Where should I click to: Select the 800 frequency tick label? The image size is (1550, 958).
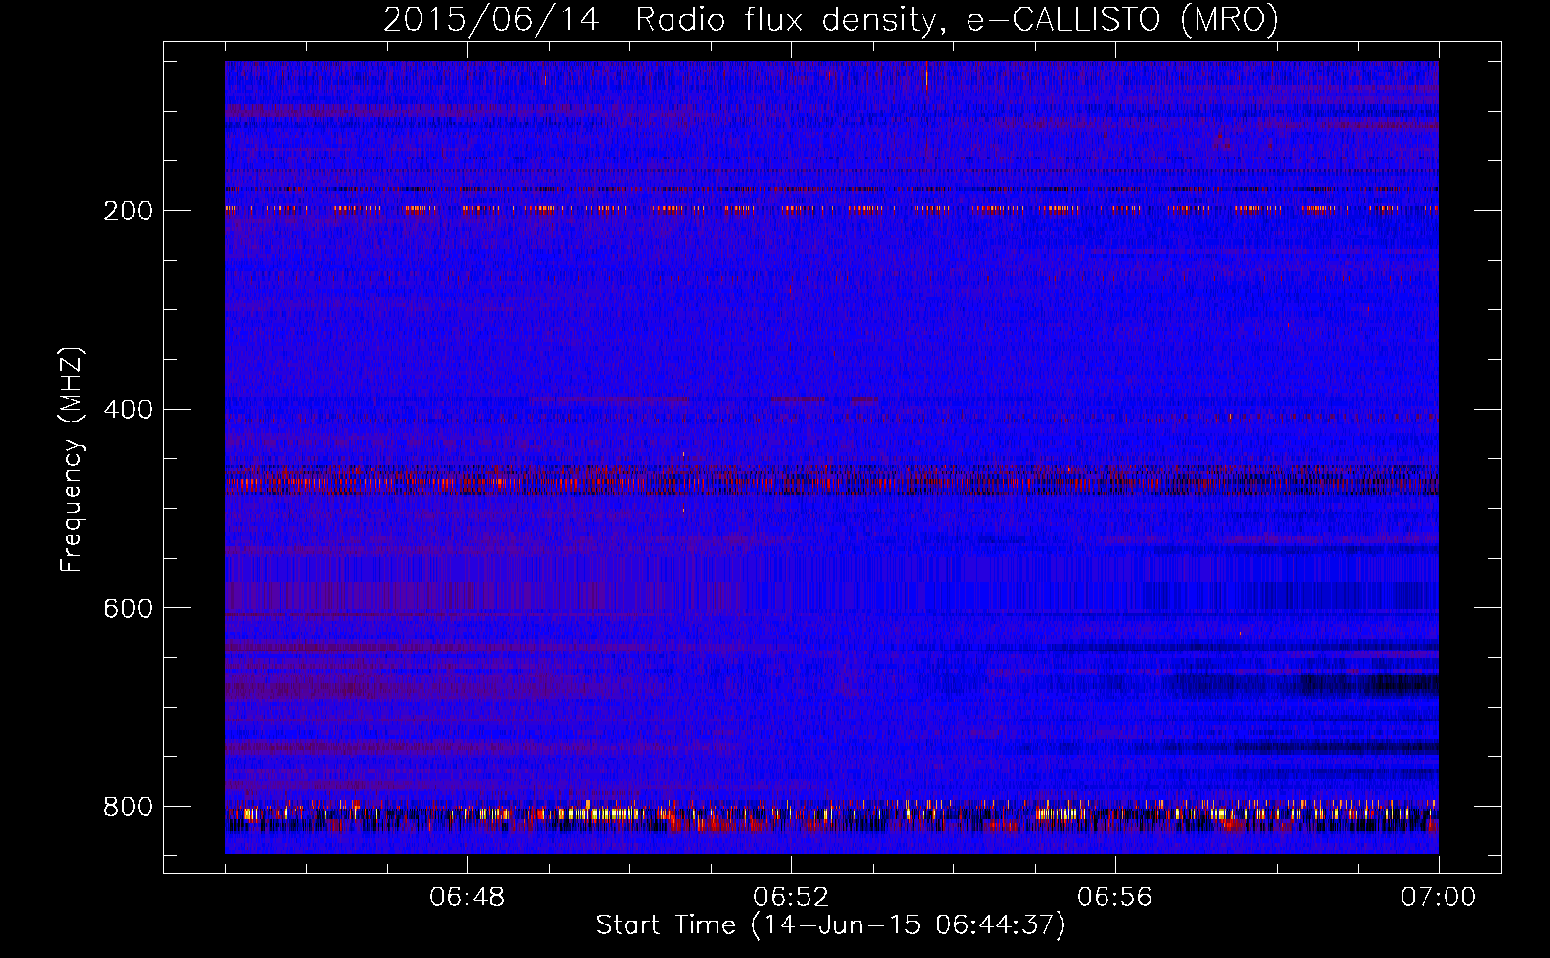[128, 807]
